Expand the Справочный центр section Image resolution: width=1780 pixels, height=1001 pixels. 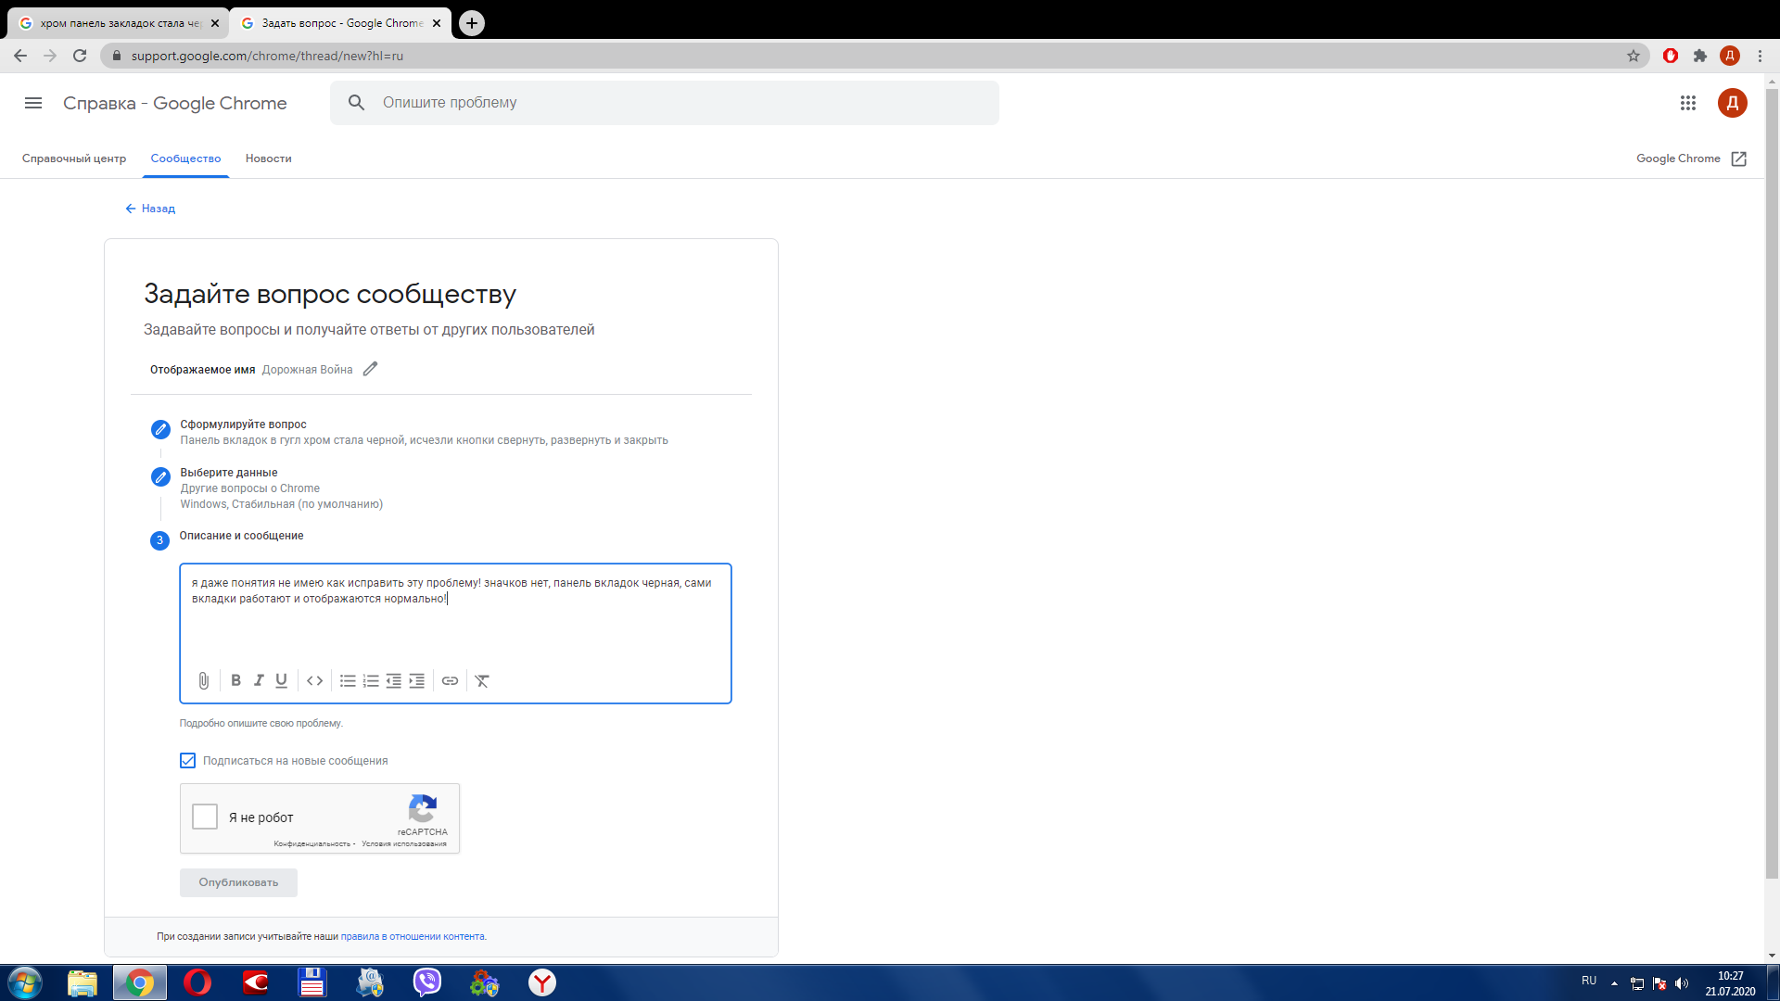coord(74,157)
